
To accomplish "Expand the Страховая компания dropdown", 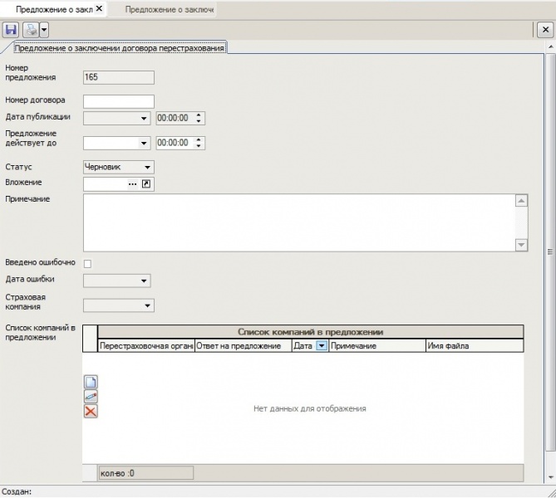I will [147, 306].
